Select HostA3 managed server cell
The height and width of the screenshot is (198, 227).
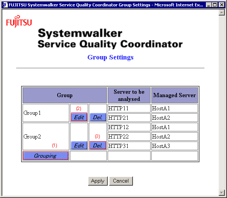pyautogui.click(x=175, y=146)
